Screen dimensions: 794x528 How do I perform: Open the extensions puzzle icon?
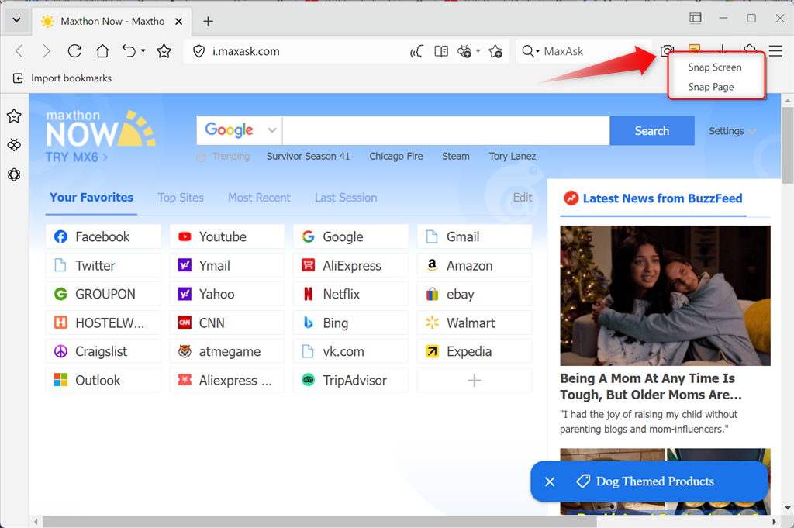pos(751,49)
